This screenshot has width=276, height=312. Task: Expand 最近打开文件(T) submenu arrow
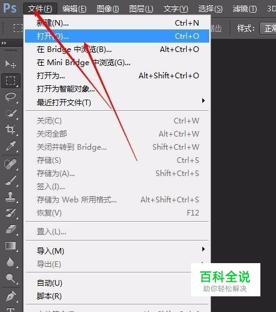[204, 101]
